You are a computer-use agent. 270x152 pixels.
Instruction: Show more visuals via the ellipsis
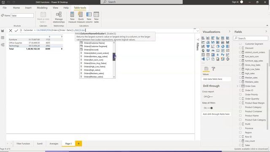(x=203, y=63)
